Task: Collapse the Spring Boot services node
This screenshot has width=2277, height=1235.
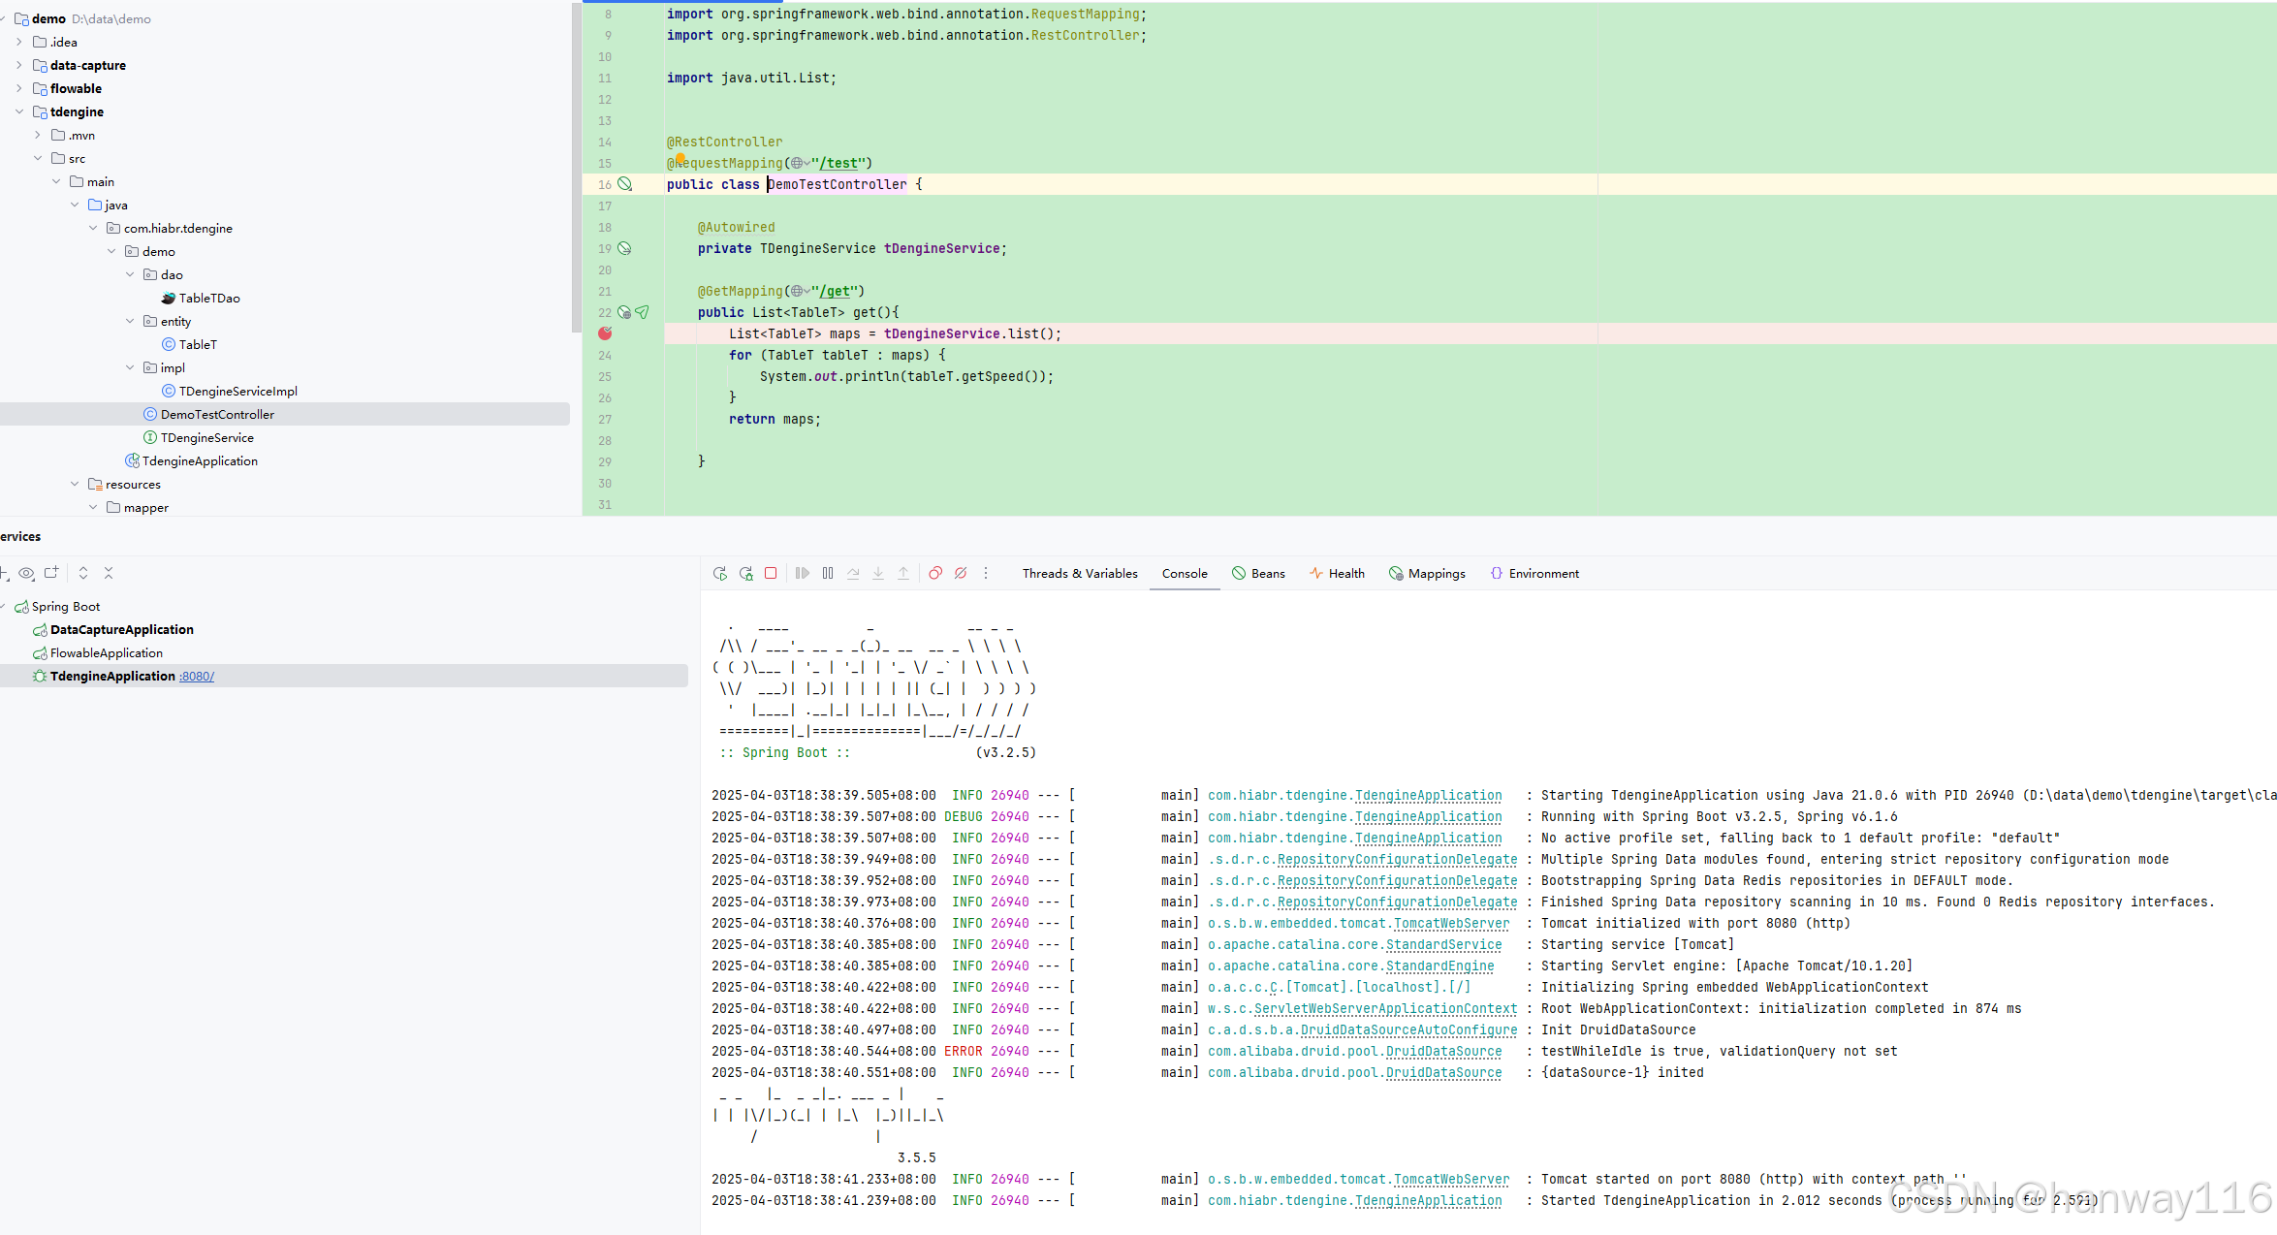Action: point(4,607)
